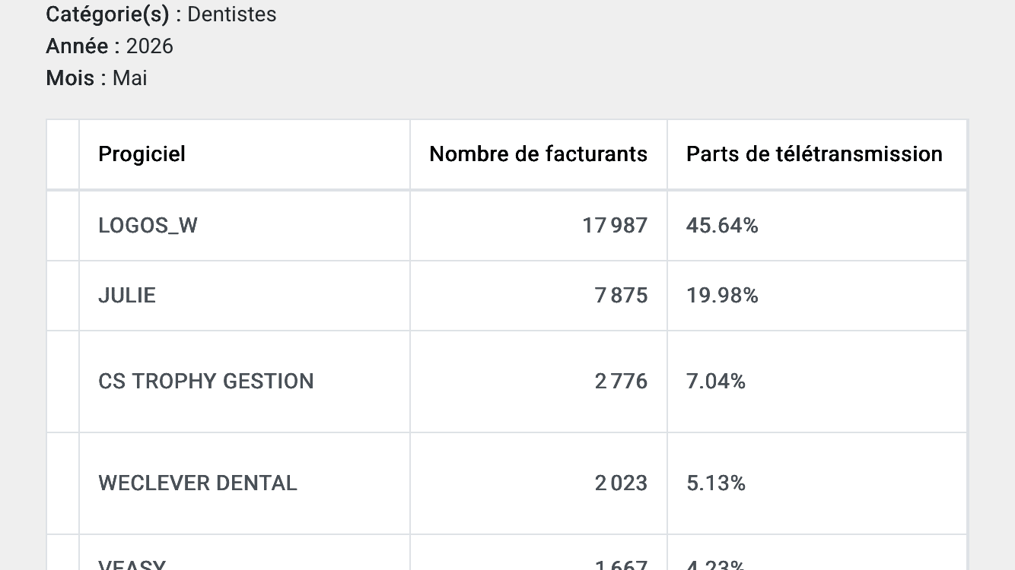The height and width of the screenshot is (570, 1015).
Task: Select the LOGOS_W row name
Action: (x=148, y=226)
